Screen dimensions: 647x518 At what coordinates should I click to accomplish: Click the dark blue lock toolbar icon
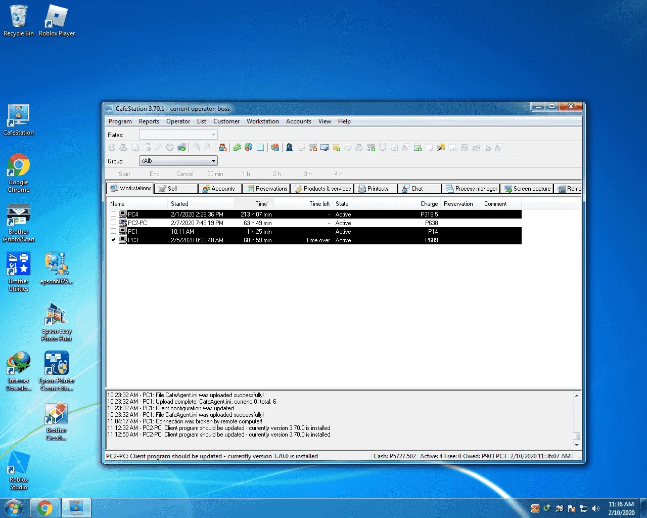(289, 147)
